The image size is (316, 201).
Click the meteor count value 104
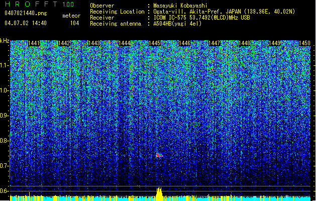click(74, 23)
